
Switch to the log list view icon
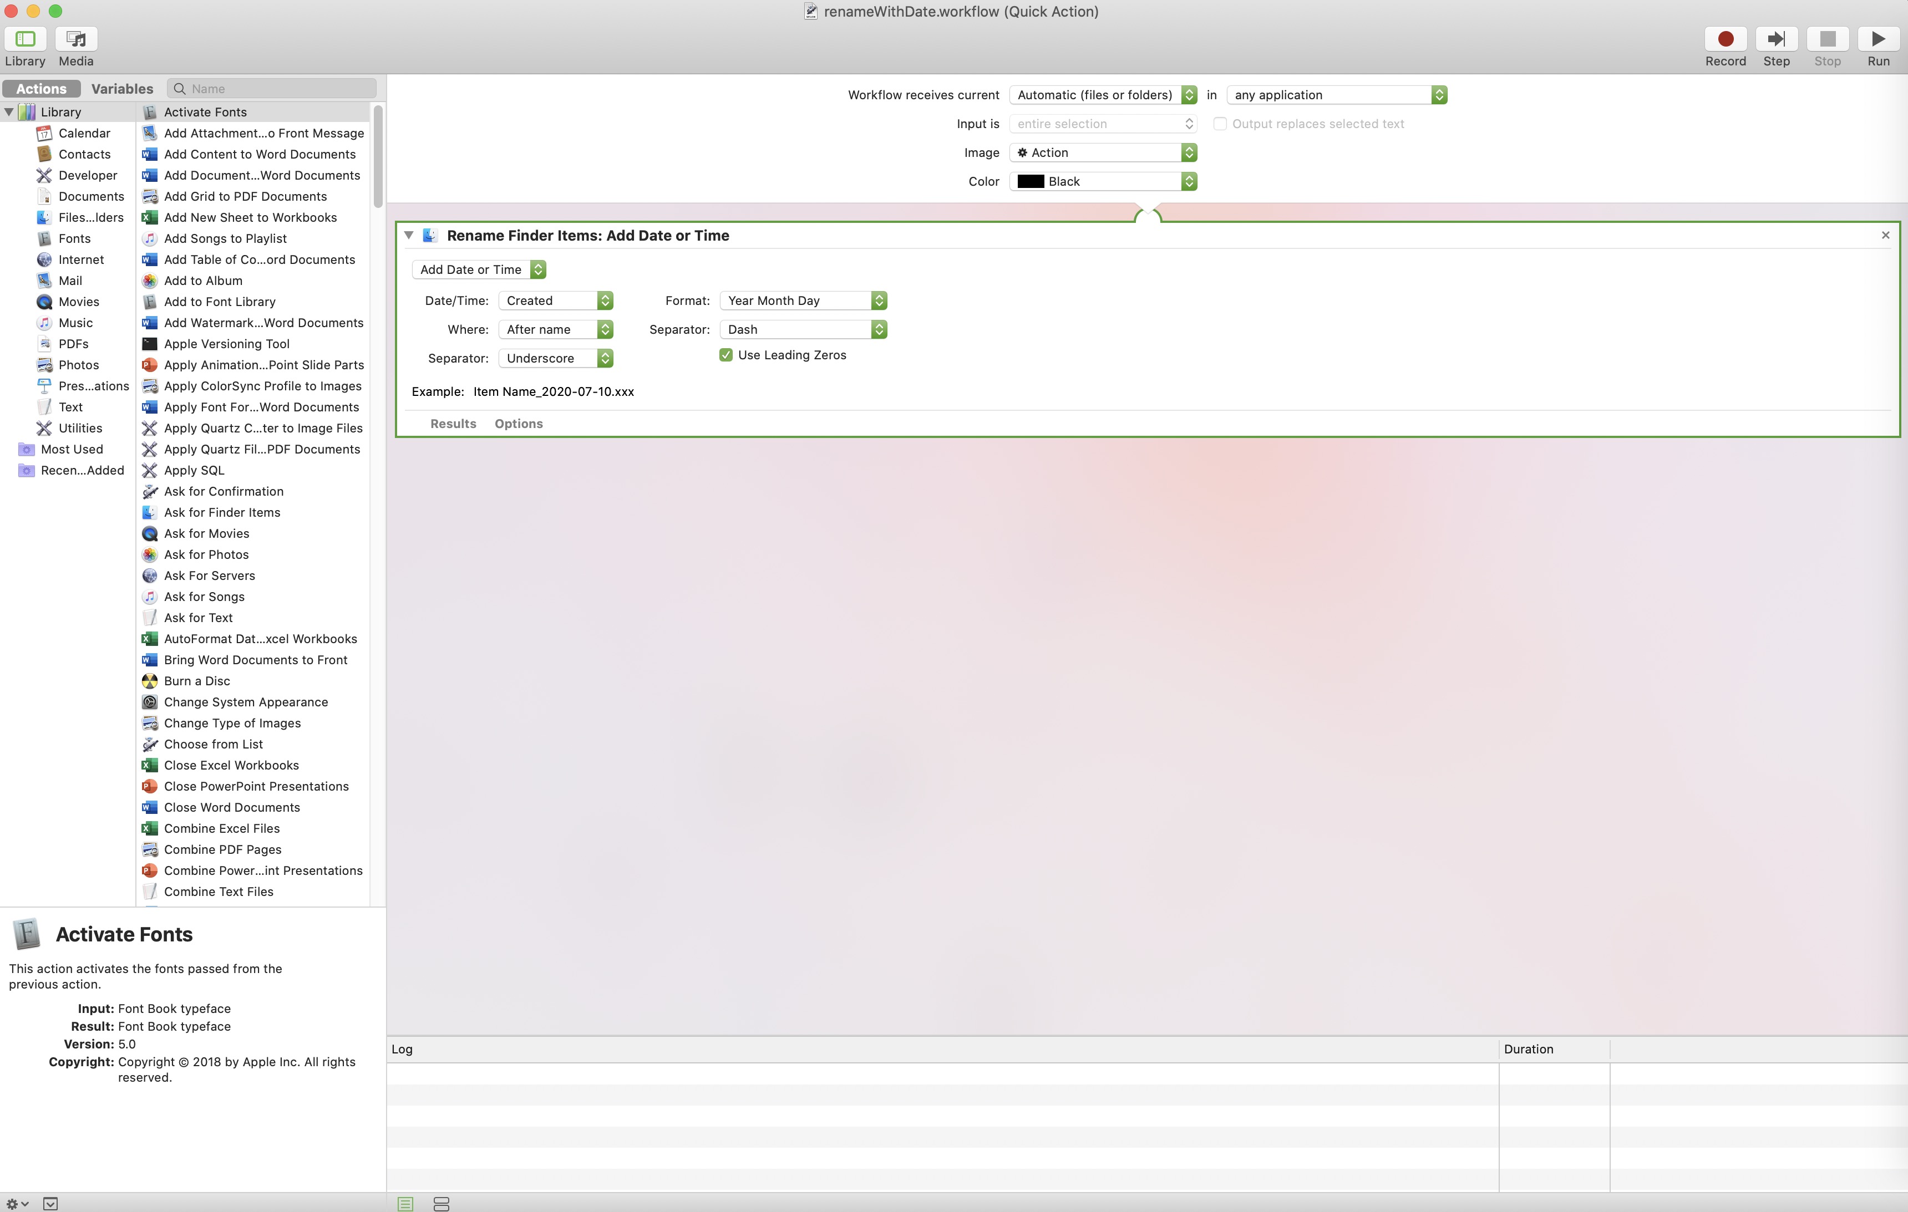[x=405, y=1203]
